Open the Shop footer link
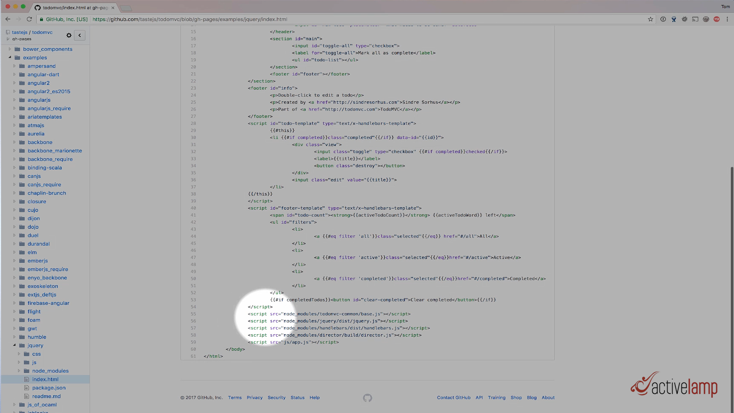 click(516, 398)
